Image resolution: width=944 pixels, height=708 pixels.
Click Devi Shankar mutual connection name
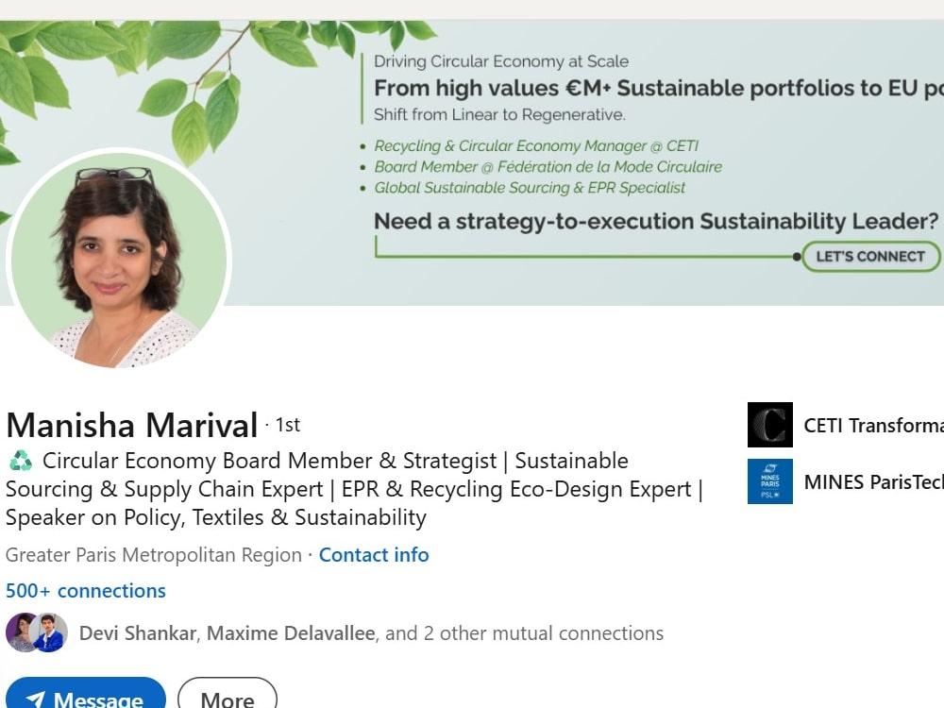point(138,633)
